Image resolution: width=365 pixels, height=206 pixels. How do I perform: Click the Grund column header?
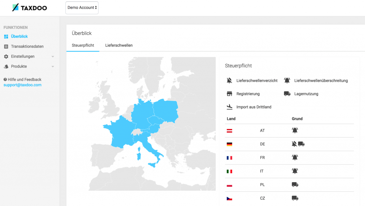[x=297, y=119]
